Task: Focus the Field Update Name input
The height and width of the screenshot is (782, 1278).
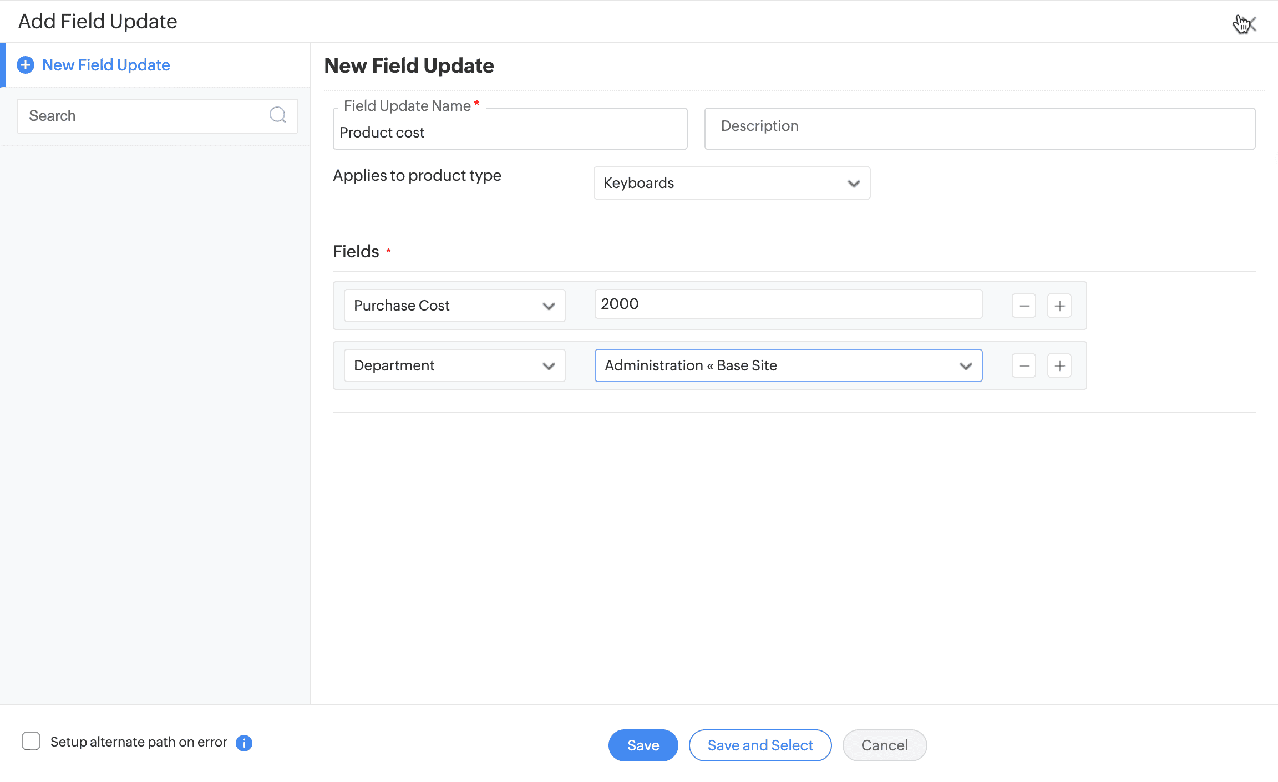Action: click(509, 133)
